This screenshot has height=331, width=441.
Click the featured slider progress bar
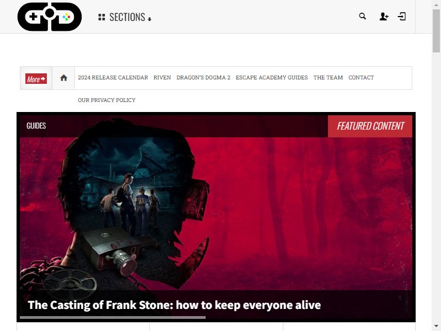tap(113, 318)
